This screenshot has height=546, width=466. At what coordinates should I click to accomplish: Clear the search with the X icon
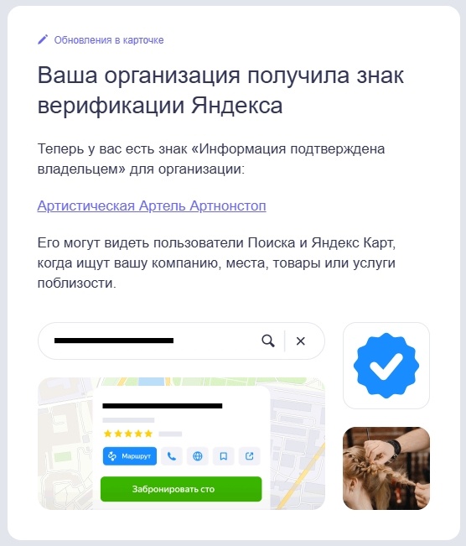(x=301, y=341)
